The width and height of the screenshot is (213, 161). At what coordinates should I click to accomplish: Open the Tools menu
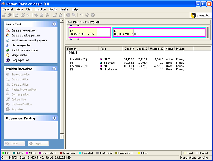[53, 9]
